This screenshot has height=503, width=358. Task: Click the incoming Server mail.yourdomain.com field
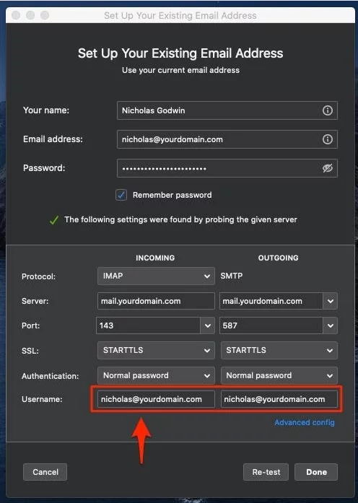[156, 301]
